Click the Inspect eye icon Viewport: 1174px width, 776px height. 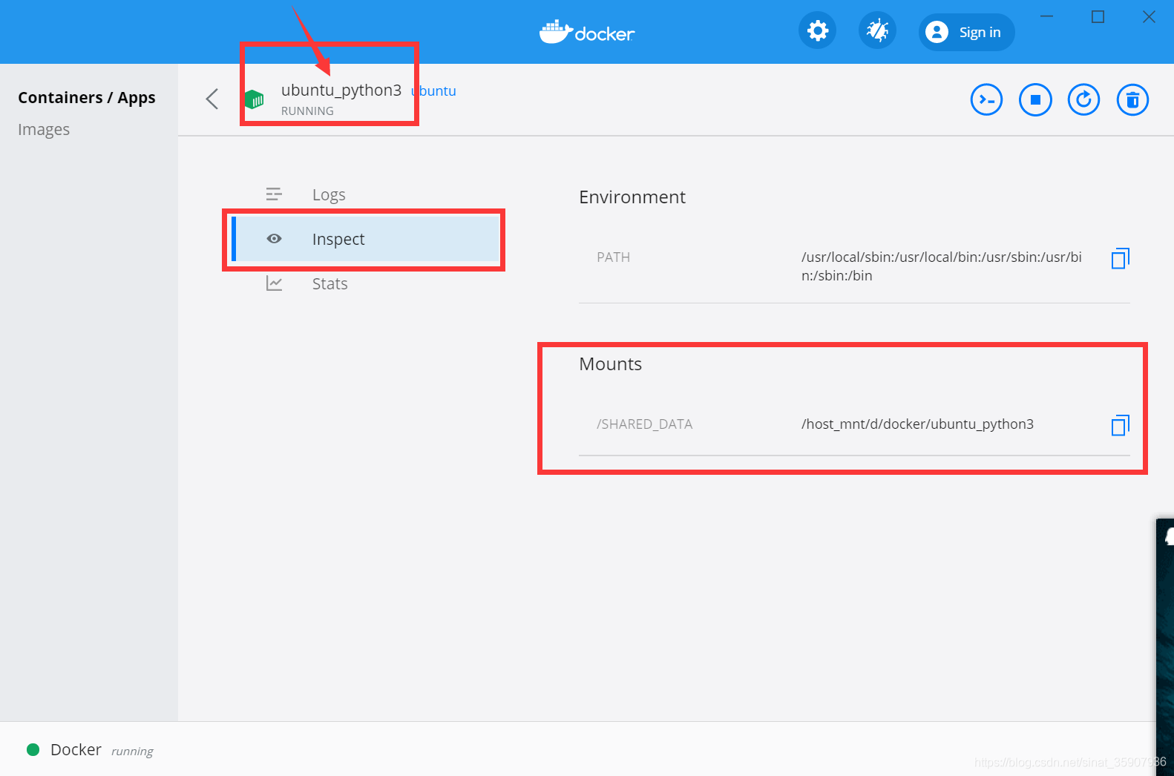click(x=274, y=239)
